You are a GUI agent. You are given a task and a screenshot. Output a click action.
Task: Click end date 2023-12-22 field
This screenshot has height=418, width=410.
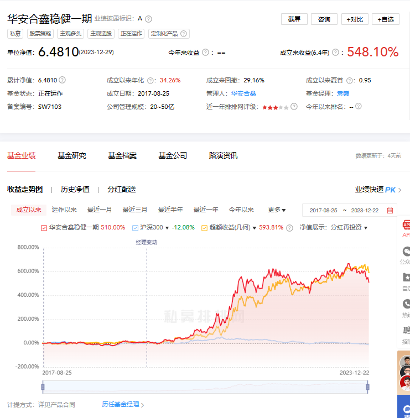click(x=365, y=210)
